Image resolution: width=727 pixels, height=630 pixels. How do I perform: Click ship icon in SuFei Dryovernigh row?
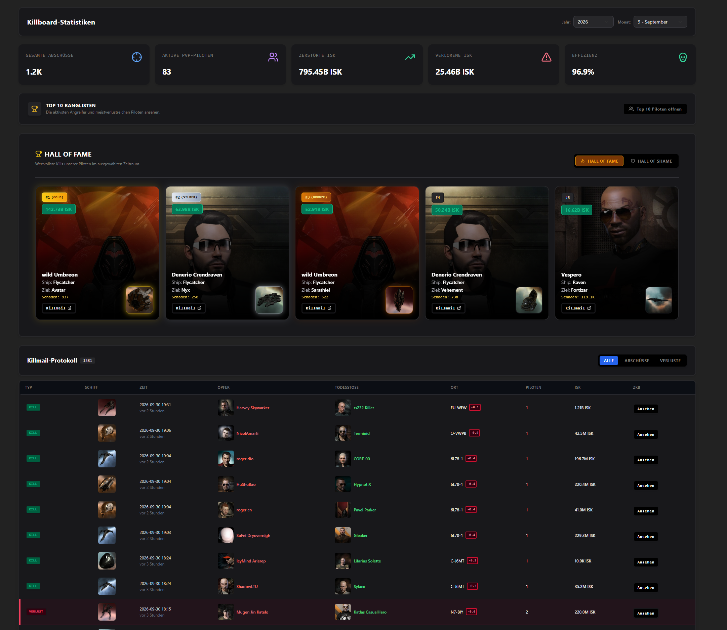[x=107, y=535]
